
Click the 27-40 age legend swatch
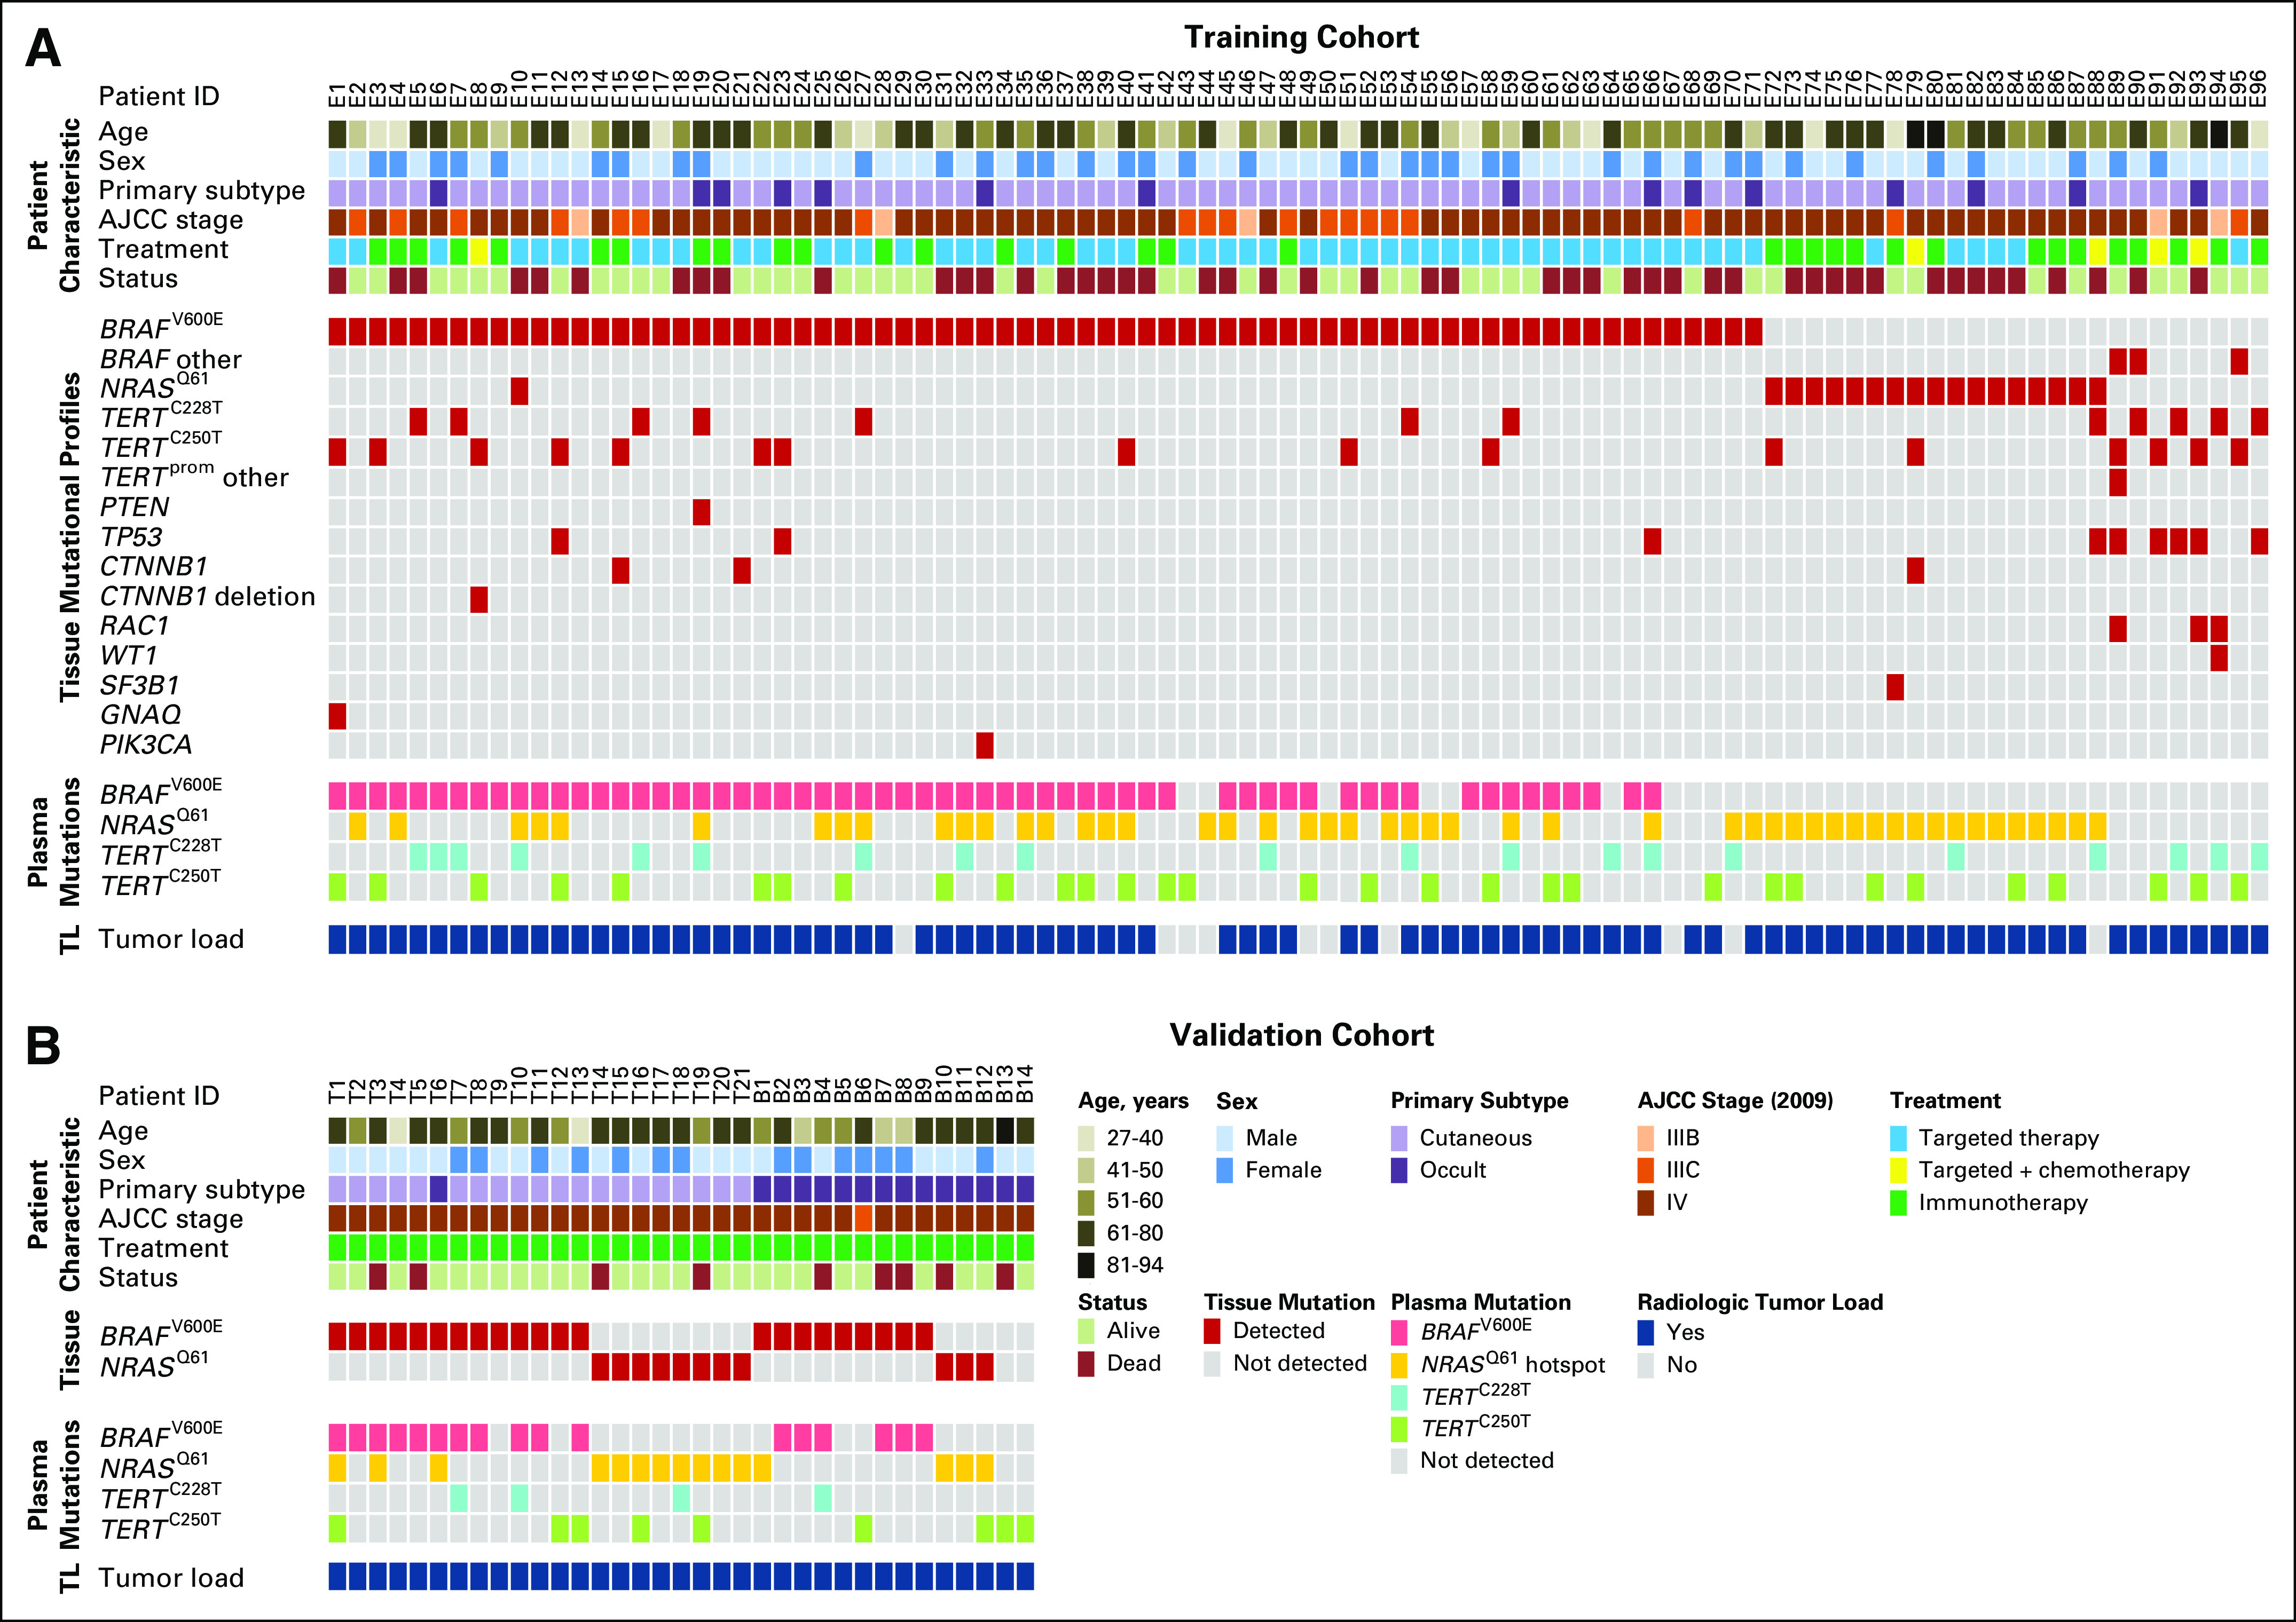click(1086, 1137)
